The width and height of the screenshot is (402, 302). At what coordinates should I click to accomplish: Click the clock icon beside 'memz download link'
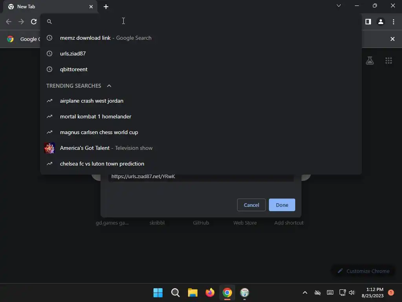(x=49, y=38)
